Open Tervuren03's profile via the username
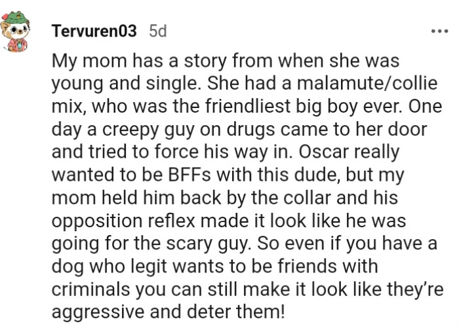 (94, 31)
